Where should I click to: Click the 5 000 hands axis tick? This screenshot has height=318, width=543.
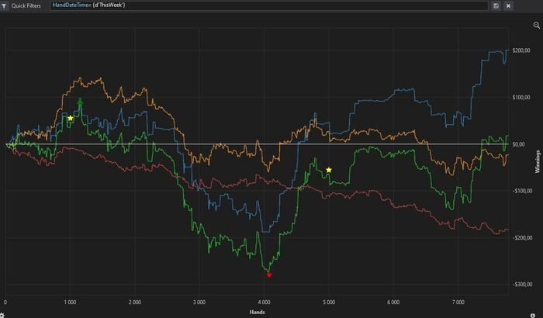329,302
